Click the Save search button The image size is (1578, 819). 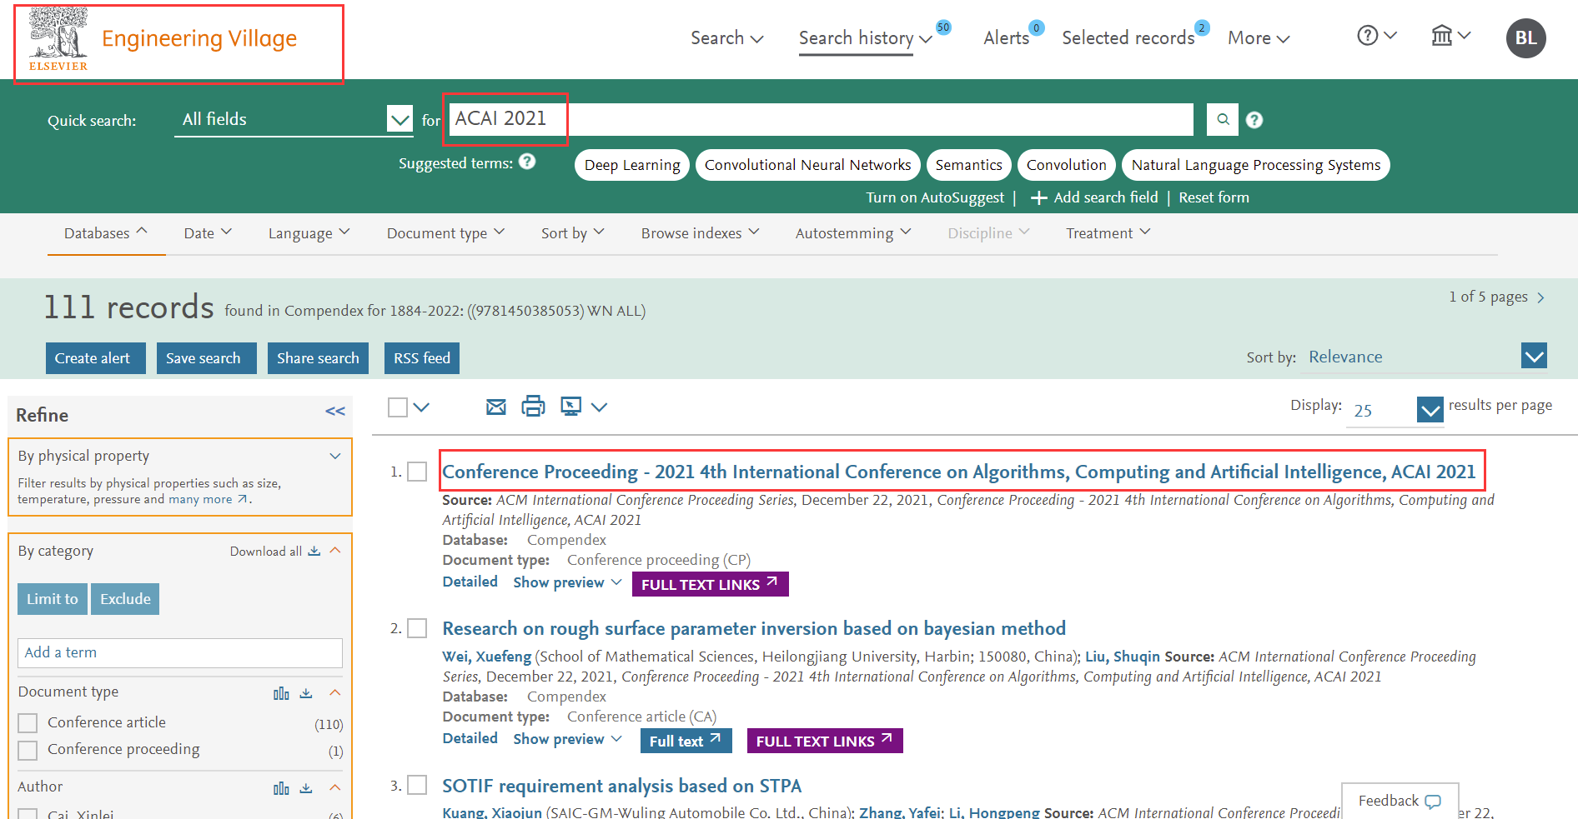207,358
